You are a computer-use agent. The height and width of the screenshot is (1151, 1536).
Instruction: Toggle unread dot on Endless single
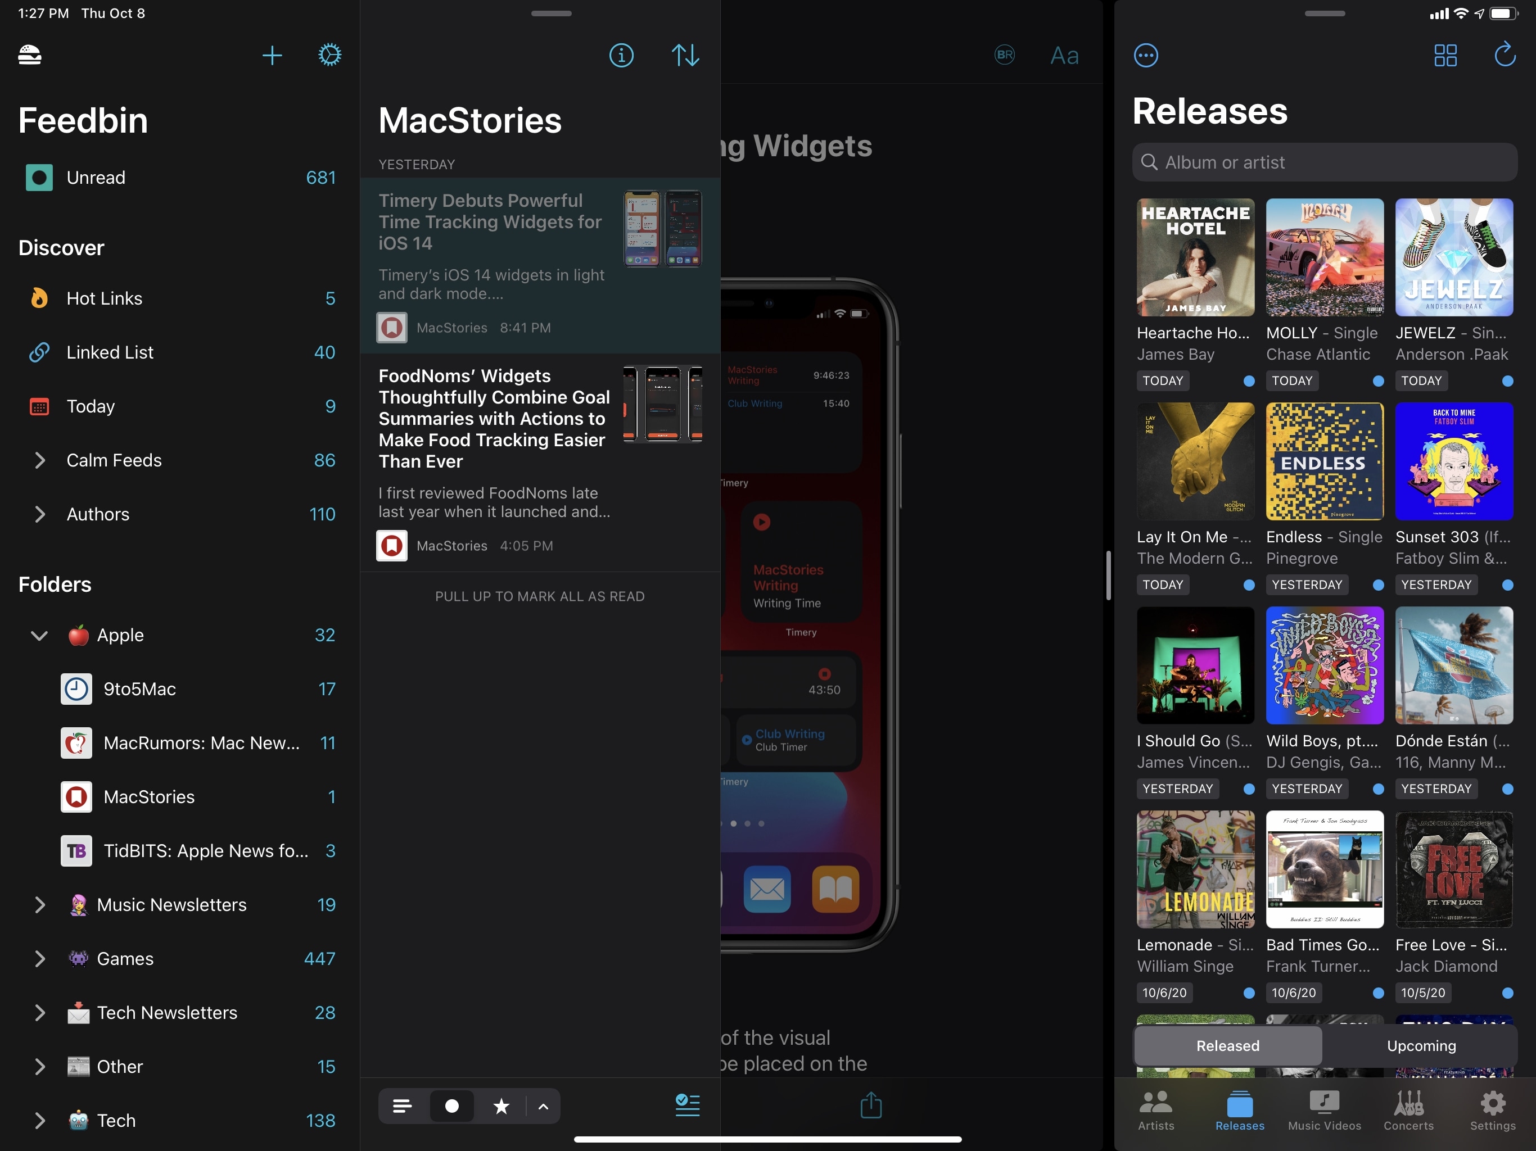click(x=1379, y=584)
